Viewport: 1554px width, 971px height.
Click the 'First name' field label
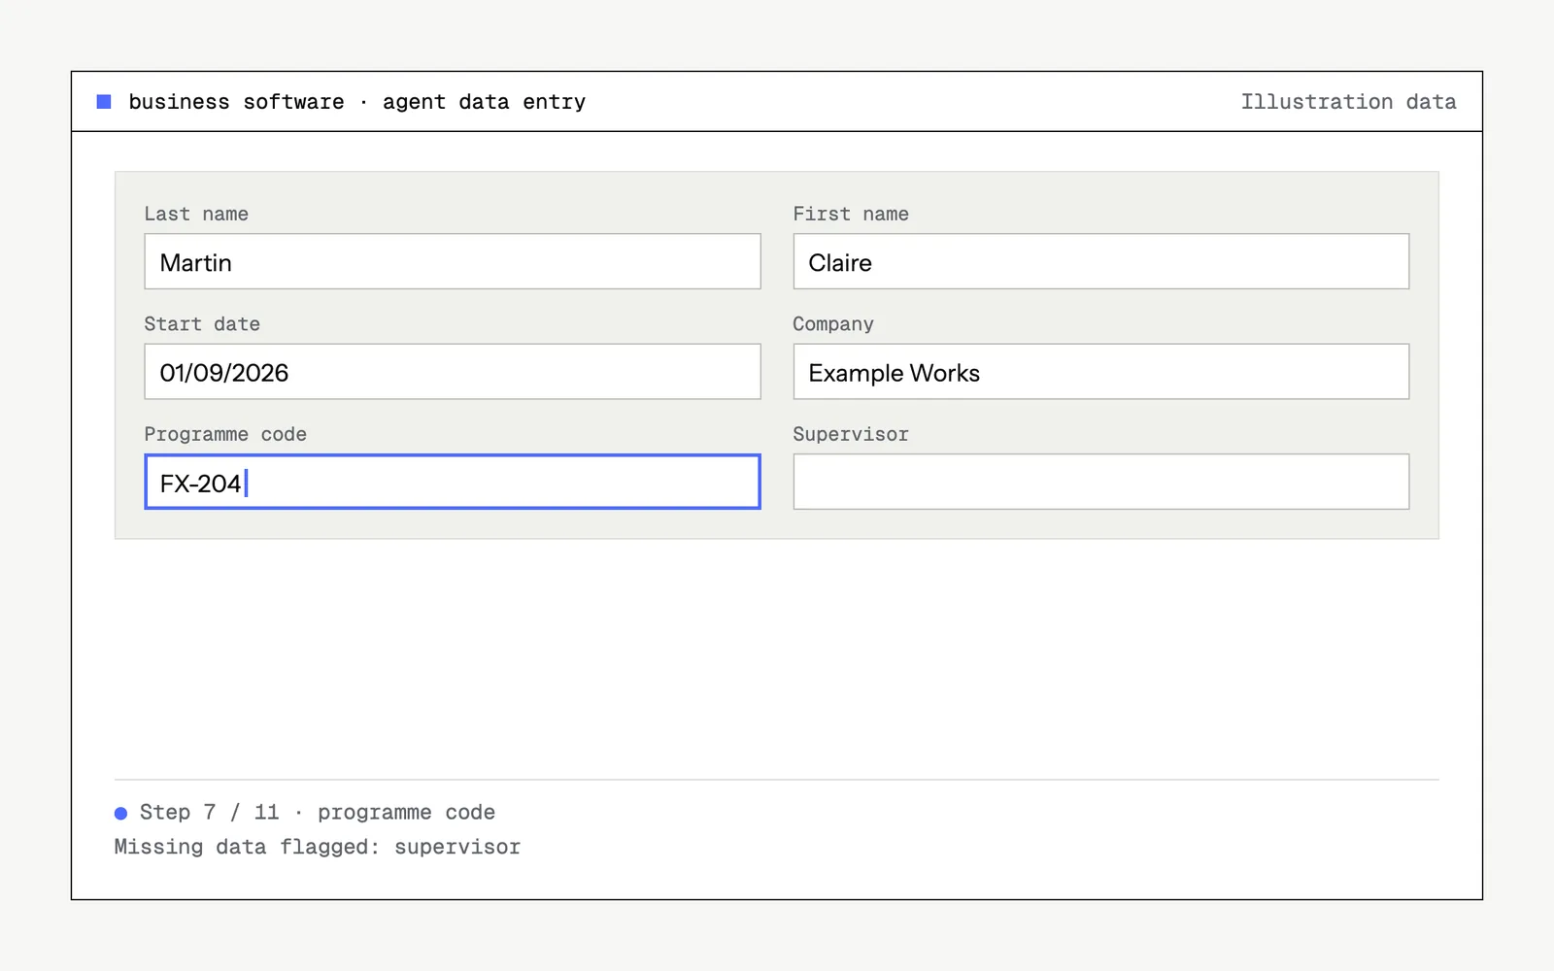pos(851,214)
